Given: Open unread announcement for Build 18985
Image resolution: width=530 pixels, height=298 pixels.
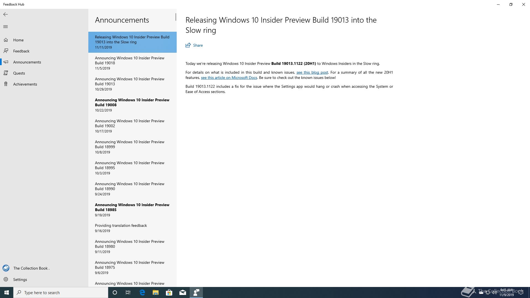Looking at the screenshot, I should tap(132, 210).
